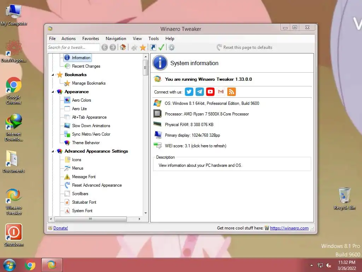This screenshot has height=272, width=362.
Task: Select Reset Advanced Appearance item
Action: tap(97, 185)
